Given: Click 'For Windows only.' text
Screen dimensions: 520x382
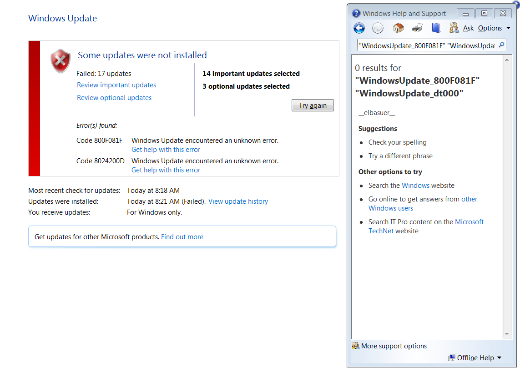Looking at the screenshot, I should click(x=155, y=212).
